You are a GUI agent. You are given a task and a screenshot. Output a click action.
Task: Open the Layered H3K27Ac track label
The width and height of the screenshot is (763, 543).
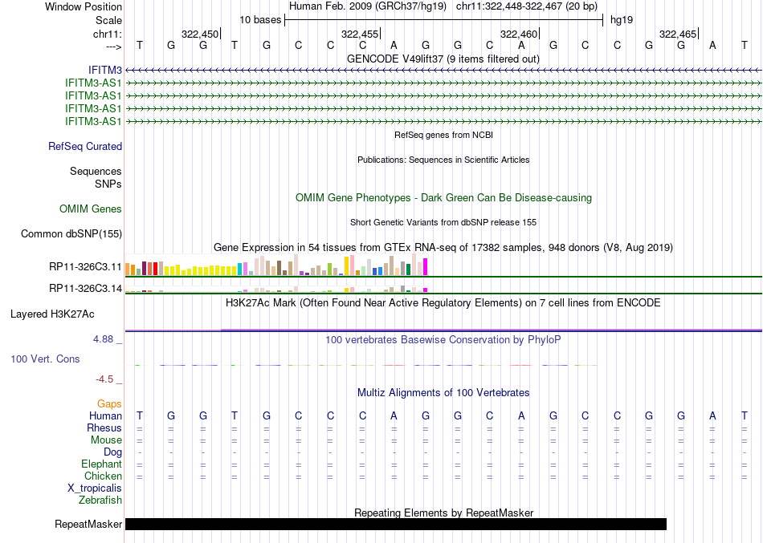point(52,314)
